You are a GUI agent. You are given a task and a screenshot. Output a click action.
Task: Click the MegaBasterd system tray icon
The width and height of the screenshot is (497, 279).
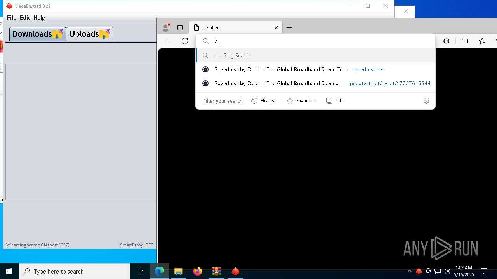[x=419, y=271]
